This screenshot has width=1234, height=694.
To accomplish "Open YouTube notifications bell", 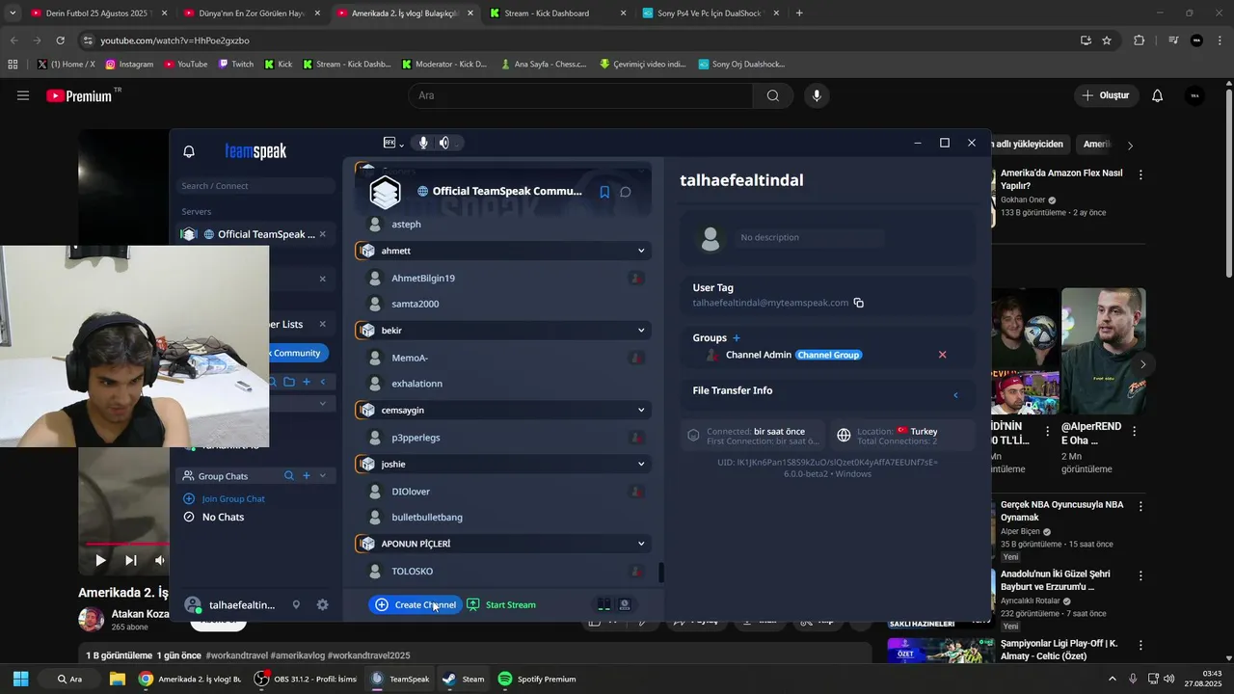I will [1158, 95].
